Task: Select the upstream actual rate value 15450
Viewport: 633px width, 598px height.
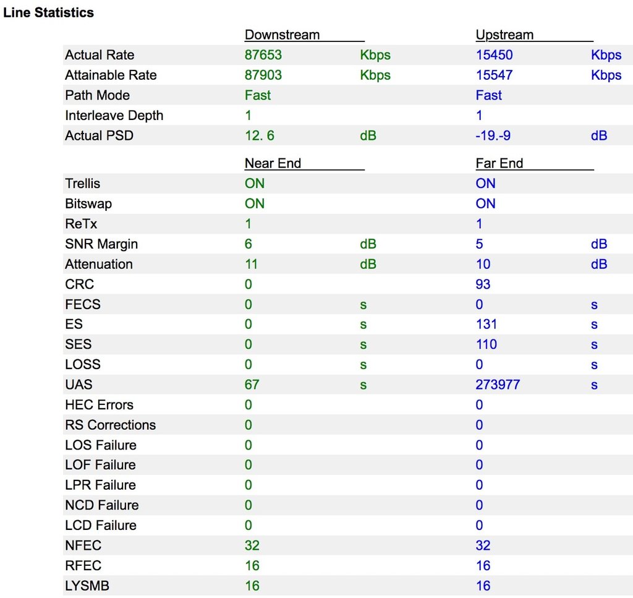Action: click(x=494, y=55)
